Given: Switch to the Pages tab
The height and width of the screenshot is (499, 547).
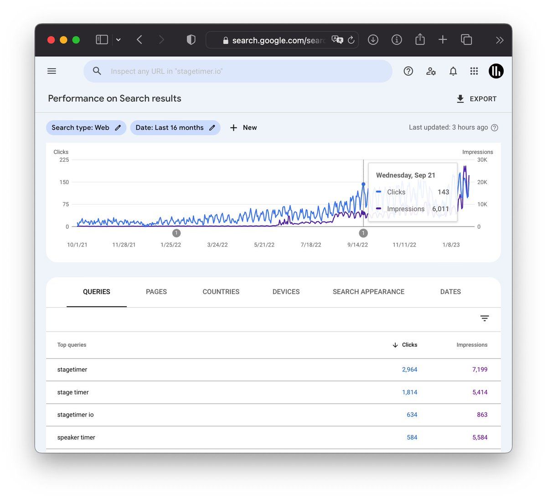Looking at the screenshot, I should pos(156,292).
